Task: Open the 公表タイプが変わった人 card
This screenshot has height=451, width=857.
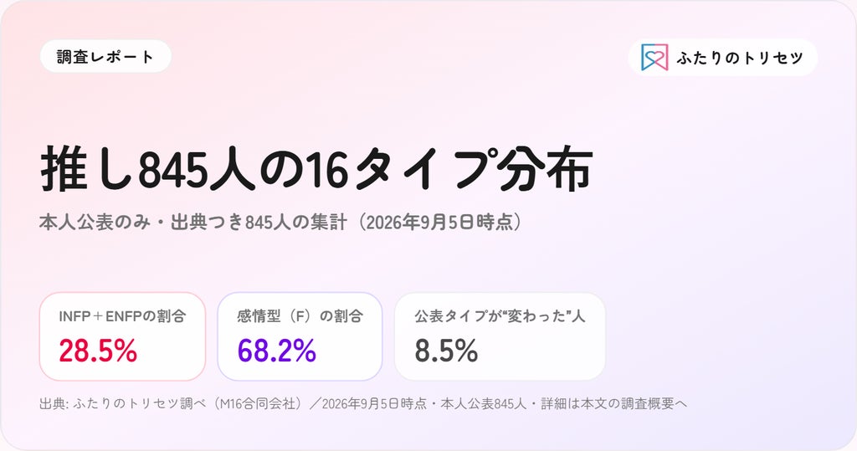Action: (x=500, y=336)
